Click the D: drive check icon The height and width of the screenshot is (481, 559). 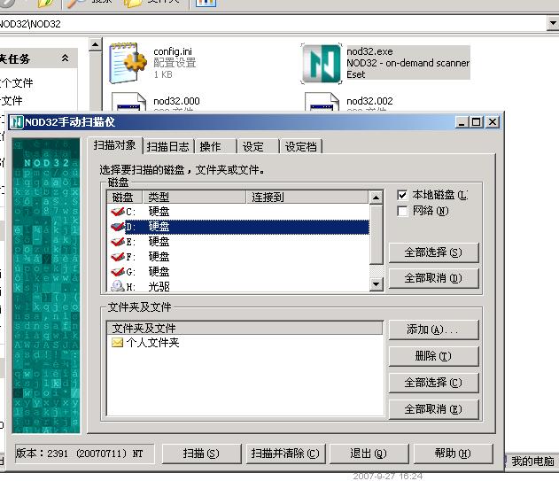(118, 227)
